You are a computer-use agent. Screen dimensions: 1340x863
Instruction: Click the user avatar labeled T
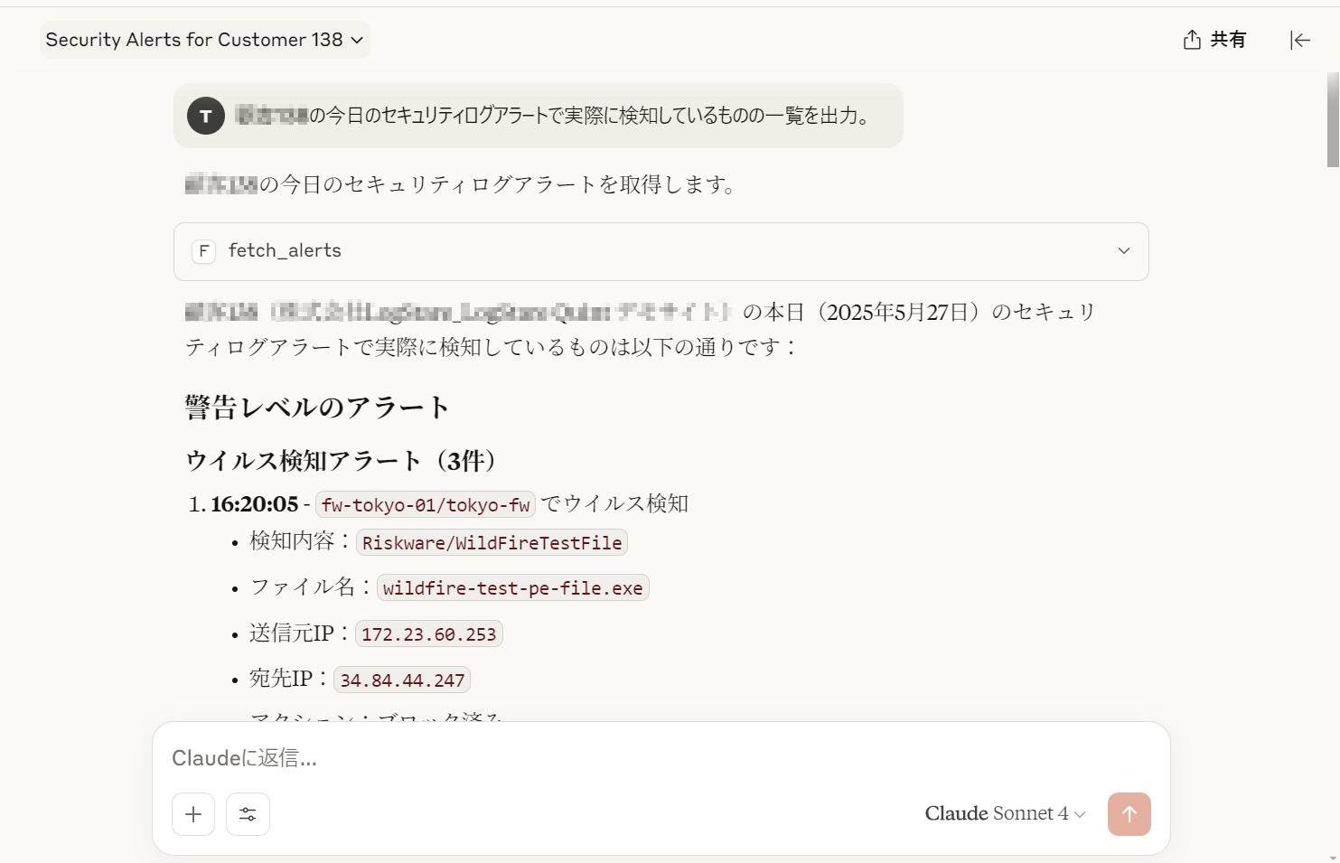point(206,116)
